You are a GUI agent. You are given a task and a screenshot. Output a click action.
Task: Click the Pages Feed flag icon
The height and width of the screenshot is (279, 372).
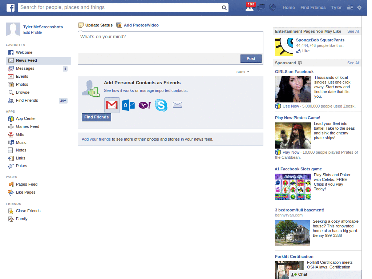(x=11, y=184)
